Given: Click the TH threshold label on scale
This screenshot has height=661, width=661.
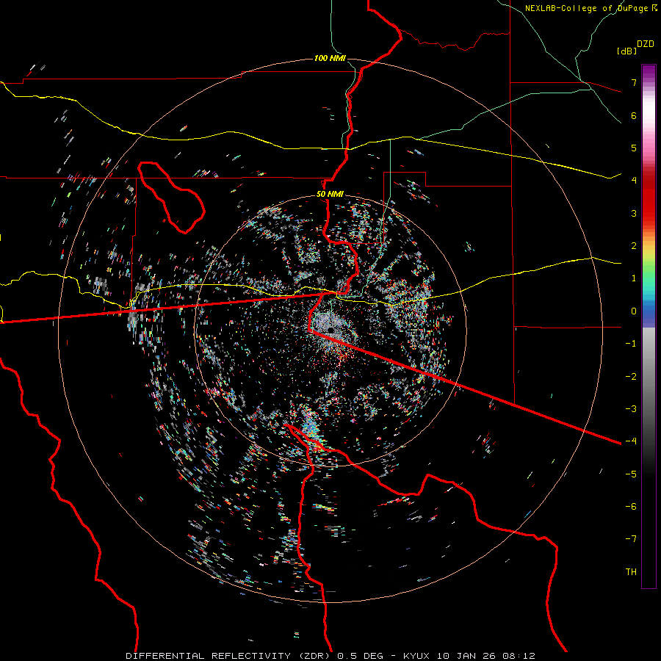Looking at the screenshot, I should [631, 572].
